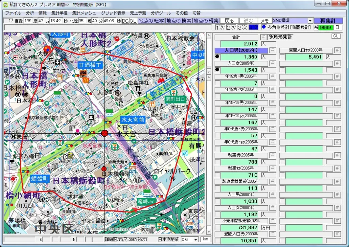
Task: Click the 地点の検索 button
Action: click(x=179, y=21)
